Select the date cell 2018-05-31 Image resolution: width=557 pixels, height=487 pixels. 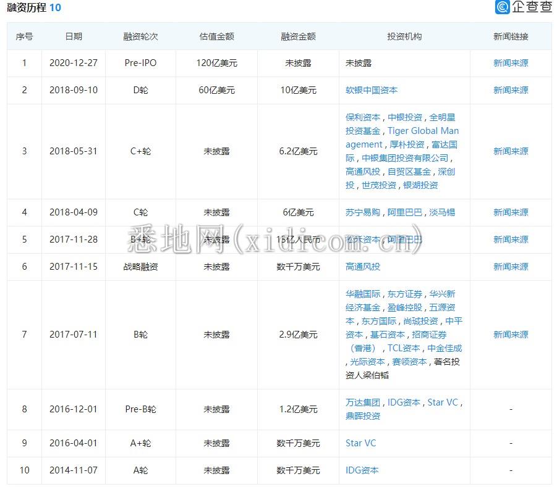click(74, 151)
